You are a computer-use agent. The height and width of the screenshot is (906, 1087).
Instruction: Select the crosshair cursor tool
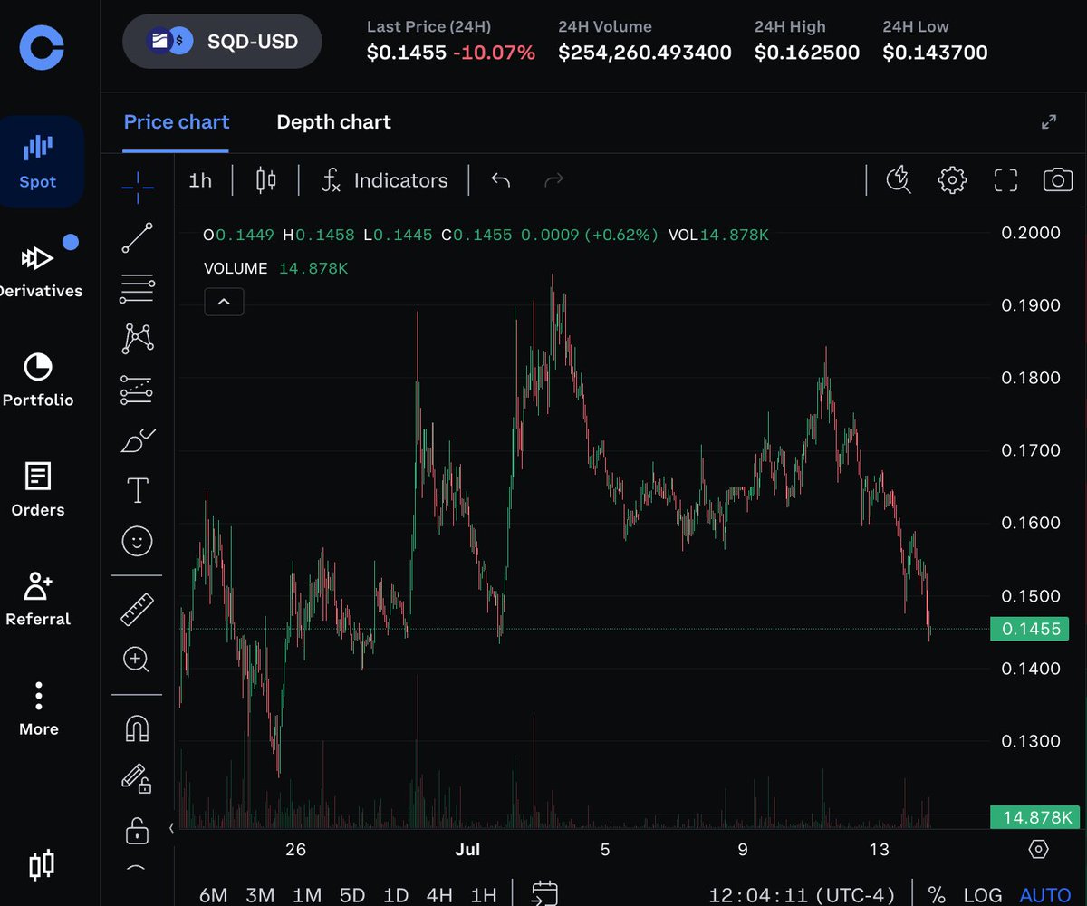(x=137, y=187)
